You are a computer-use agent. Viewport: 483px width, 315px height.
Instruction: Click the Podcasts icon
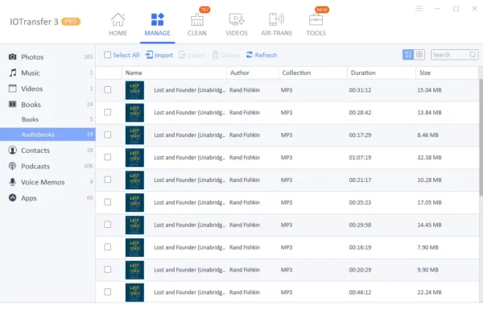tap(12, 166)
